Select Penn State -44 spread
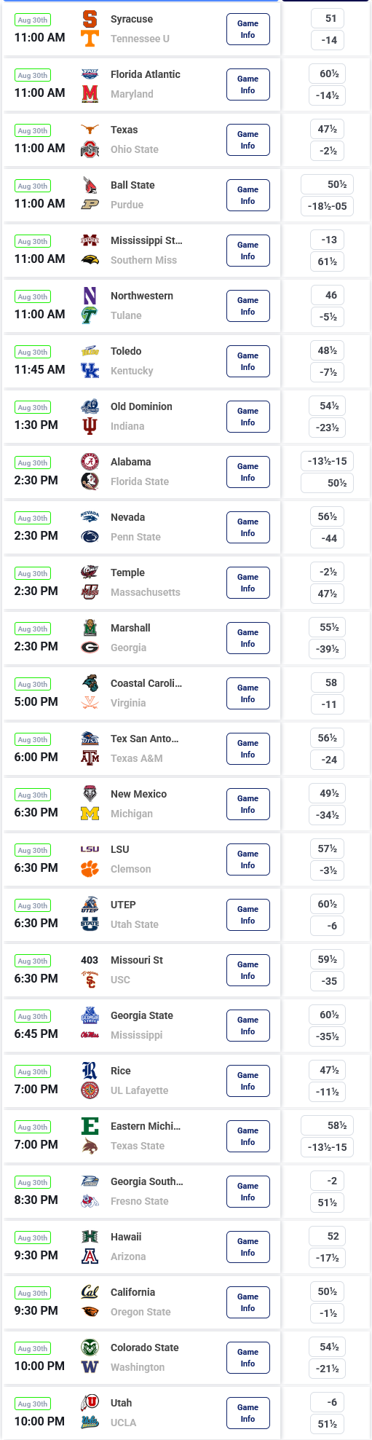372x1440 pixels. tap(328, 539)
